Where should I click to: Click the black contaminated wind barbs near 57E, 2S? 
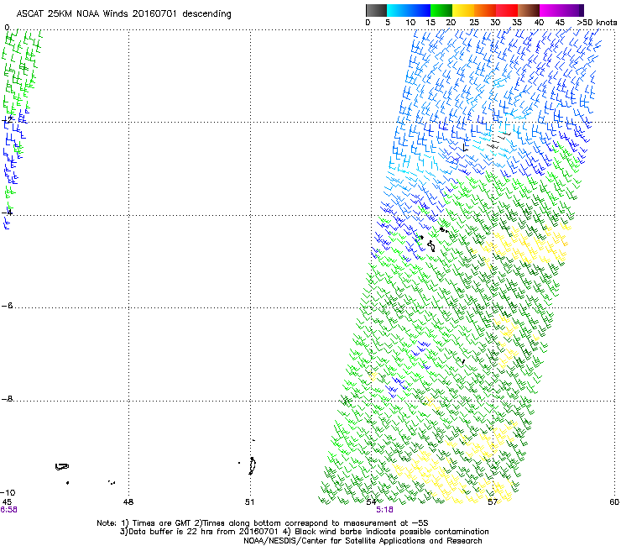point(499,140)
